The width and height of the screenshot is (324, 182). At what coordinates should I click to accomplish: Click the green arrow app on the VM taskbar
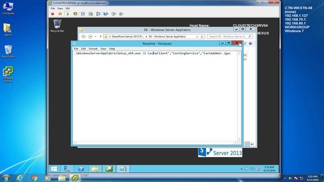click(109, 169)
